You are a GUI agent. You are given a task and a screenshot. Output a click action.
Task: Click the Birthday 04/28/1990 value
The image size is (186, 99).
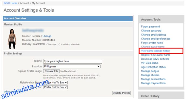click(x=39, y=44)
